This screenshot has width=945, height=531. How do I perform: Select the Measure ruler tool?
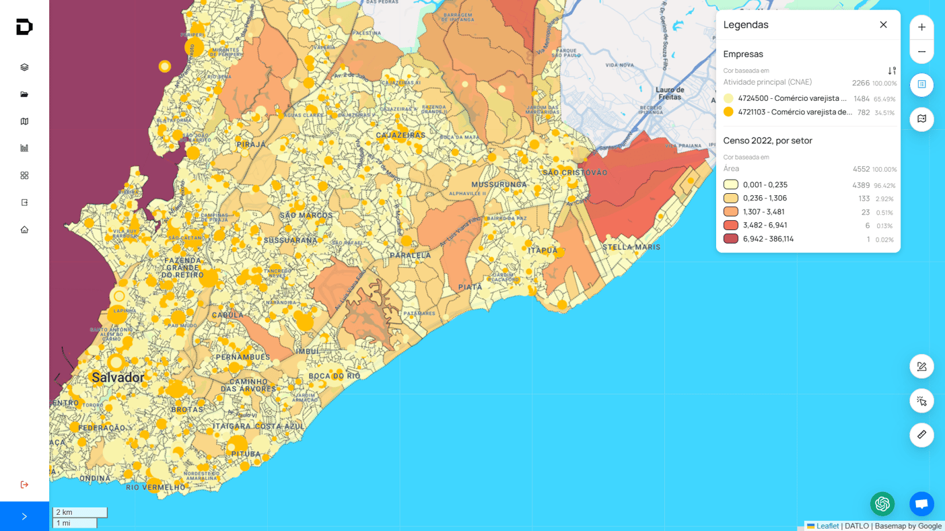[x=921, y=435]
